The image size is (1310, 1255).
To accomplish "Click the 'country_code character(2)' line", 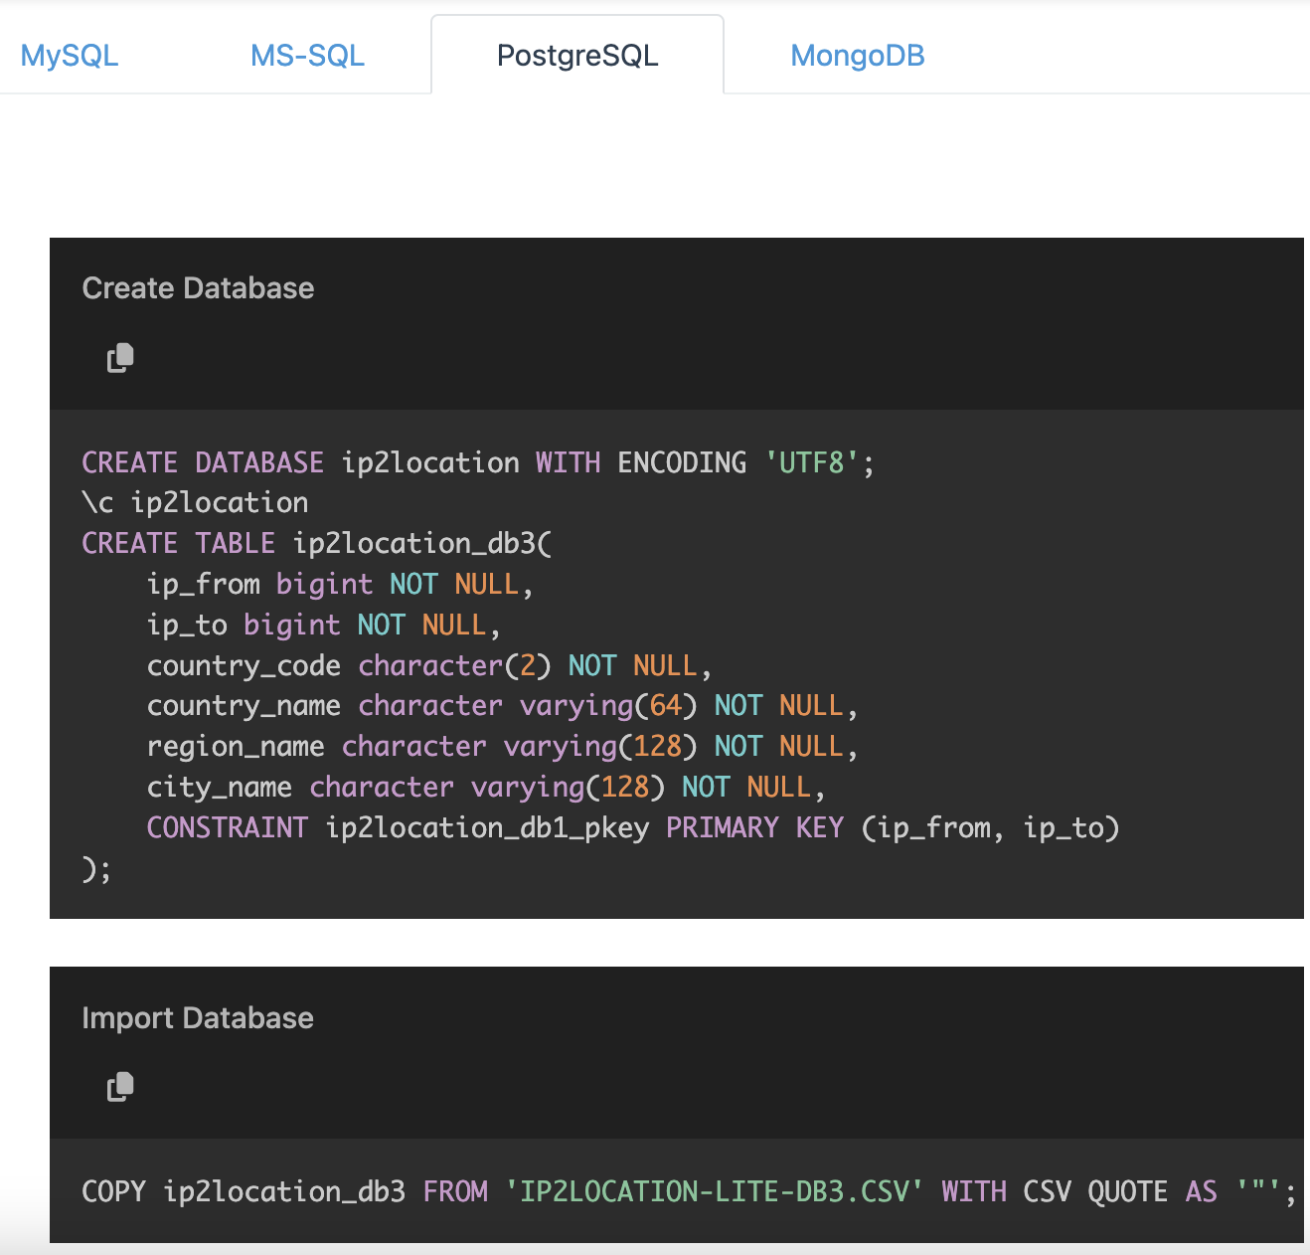I will pos(429,666).
